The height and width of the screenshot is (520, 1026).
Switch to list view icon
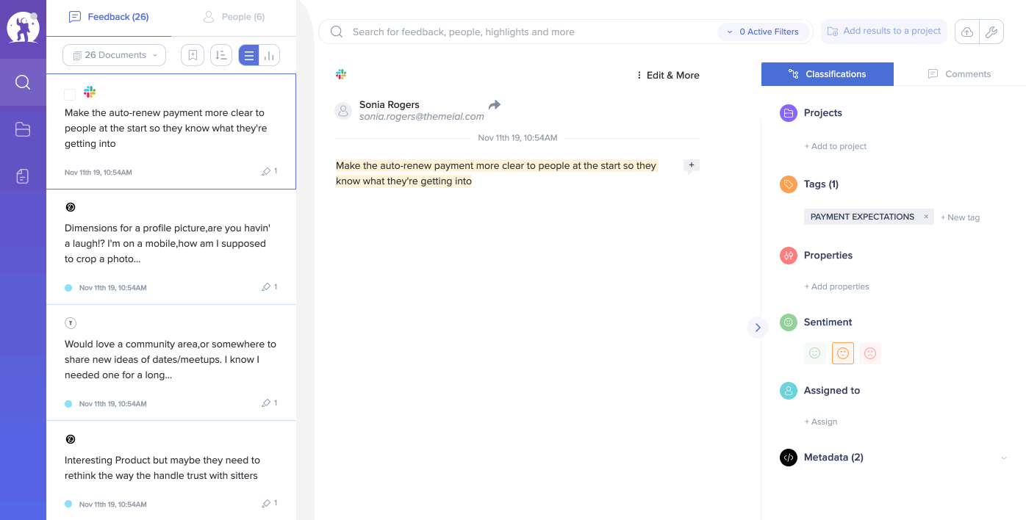click(x=249, y=55)
